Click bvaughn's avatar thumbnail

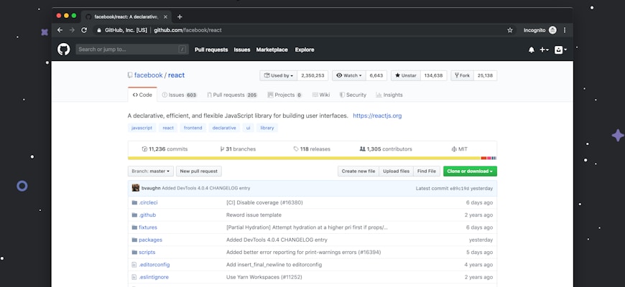[x=136, y=188]
